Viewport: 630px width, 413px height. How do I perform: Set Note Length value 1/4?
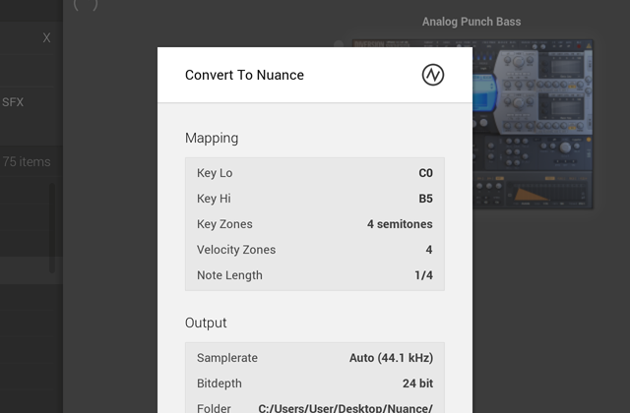click(423, 275)
